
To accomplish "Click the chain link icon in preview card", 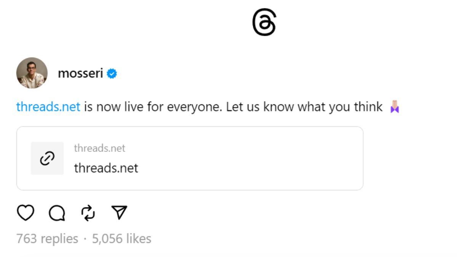I will [x=47, y=158].
